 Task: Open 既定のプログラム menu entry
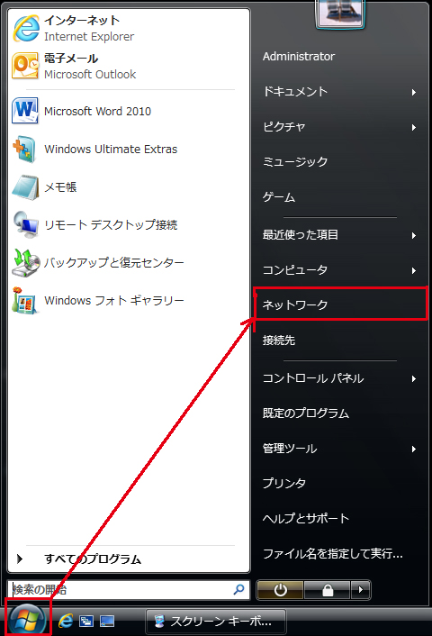pos(340,413)
